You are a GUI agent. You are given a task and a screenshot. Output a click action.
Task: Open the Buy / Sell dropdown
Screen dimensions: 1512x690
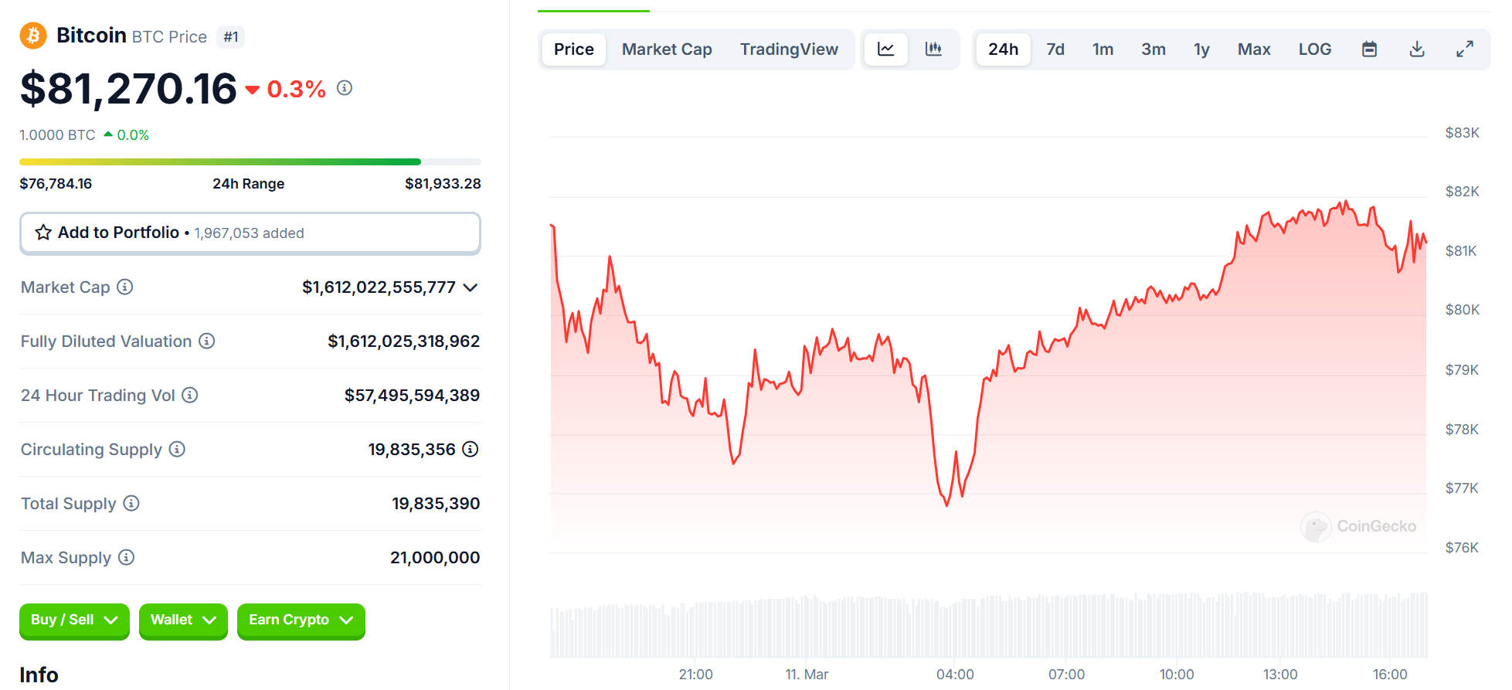(x=74, y=620)
